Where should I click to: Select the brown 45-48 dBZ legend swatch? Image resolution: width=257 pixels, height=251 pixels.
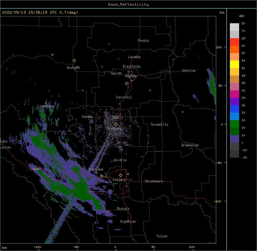(x=234, y=79)
